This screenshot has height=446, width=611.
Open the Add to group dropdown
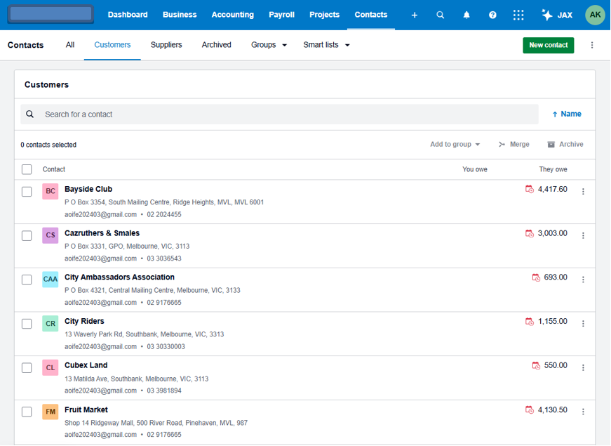coord(455,145)
